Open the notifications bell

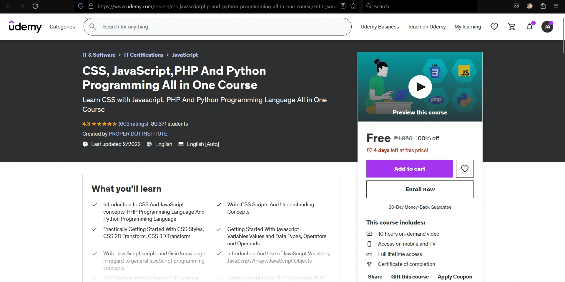(530, 27)
